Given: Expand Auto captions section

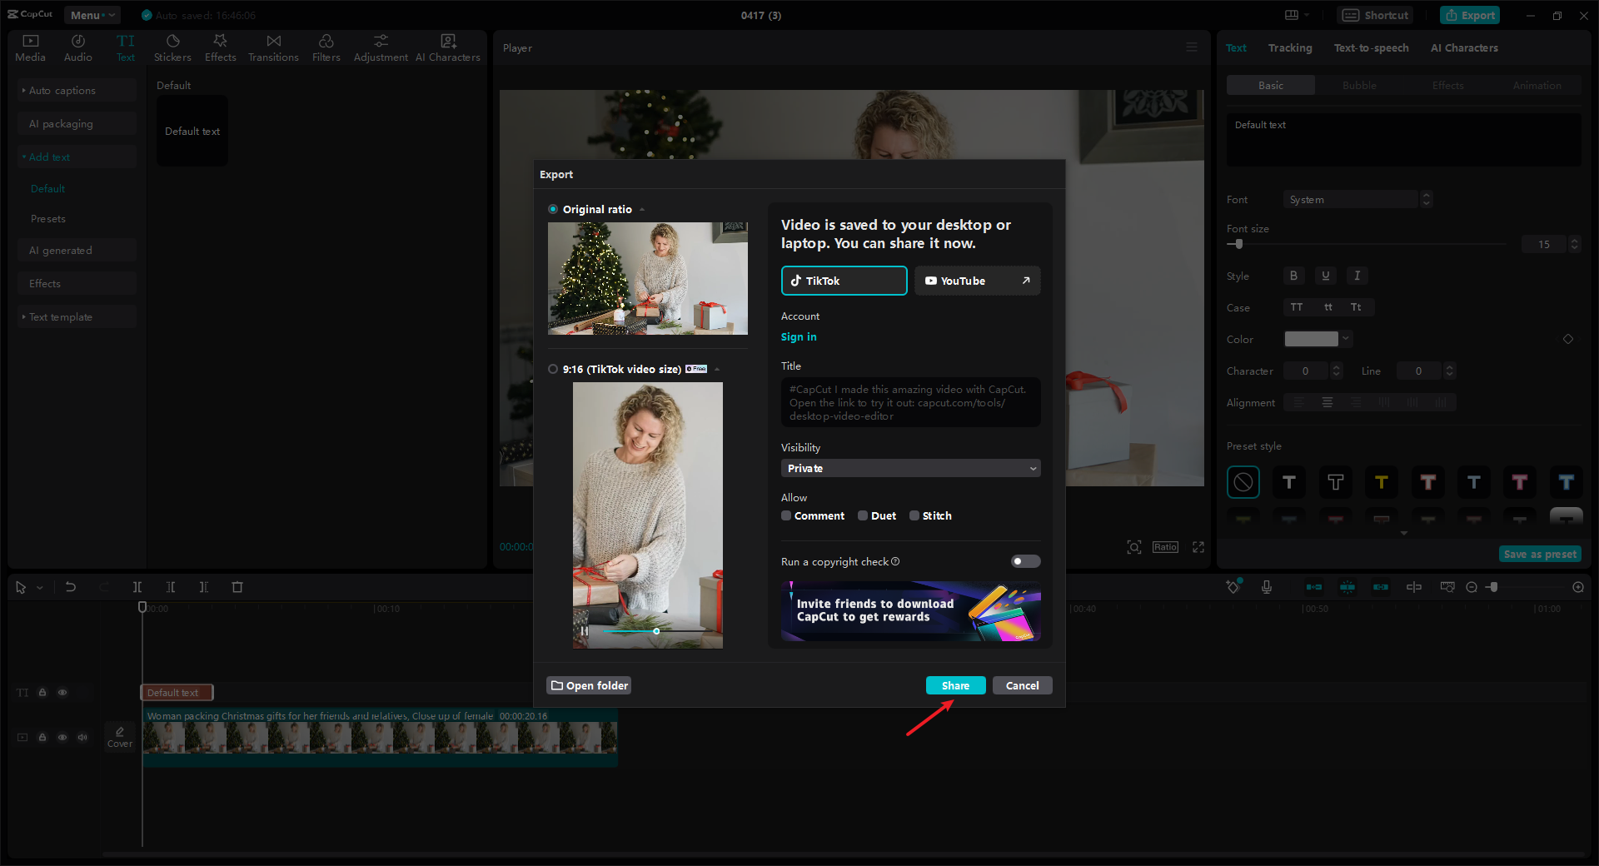Looking at the screenshot, I should tap(77, 90).
